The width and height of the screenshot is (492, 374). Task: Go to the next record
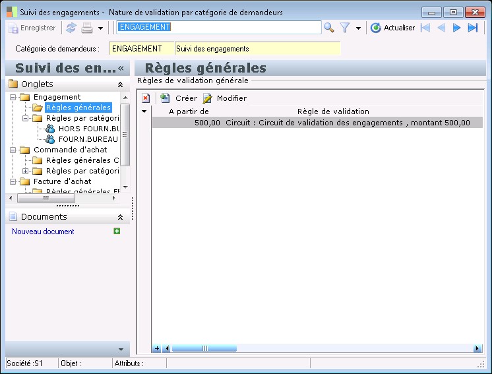coord(456,28)
